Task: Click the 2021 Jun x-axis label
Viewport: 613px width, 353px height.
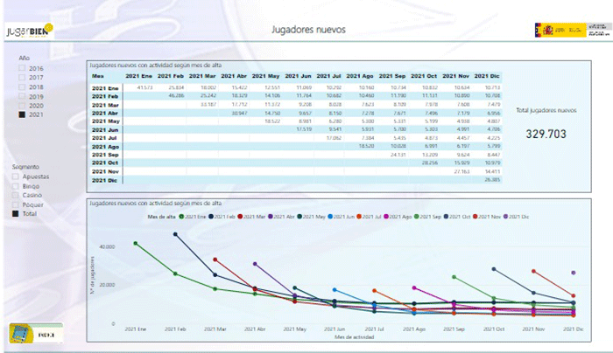Action: click(x=335, y=329)
